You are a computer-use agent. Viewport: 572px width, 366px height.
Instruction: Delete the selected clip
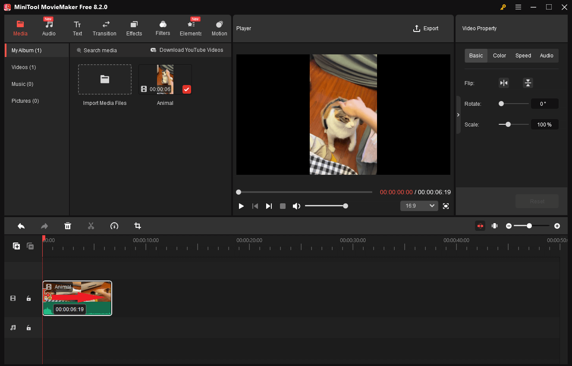[68, 226]
